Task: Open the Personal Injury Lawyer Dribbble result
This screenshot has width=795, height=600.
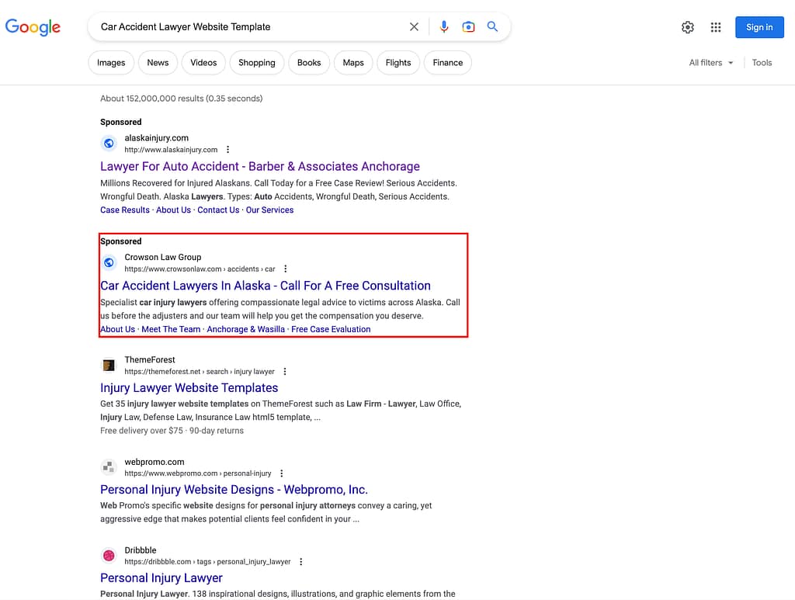Action: pyautogui.click(x=161, y=577)
